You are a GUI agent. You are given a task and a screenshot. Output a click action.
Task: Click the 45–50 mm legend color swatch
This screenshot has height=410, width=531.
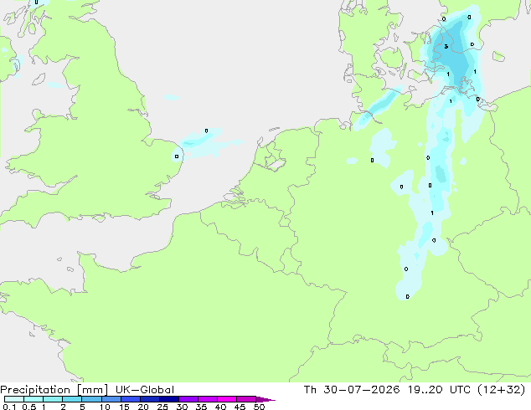pyautogui.click(x=246, y=399)
